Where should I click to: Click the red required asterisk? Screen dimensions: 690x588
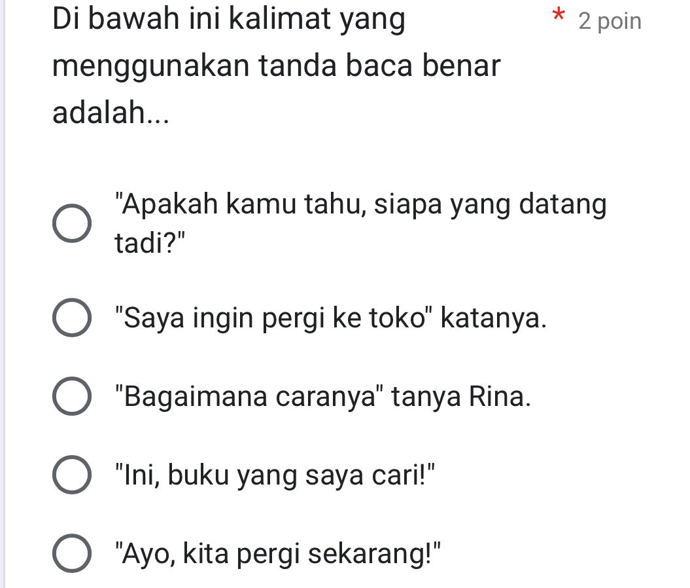[x=559, y=18]
